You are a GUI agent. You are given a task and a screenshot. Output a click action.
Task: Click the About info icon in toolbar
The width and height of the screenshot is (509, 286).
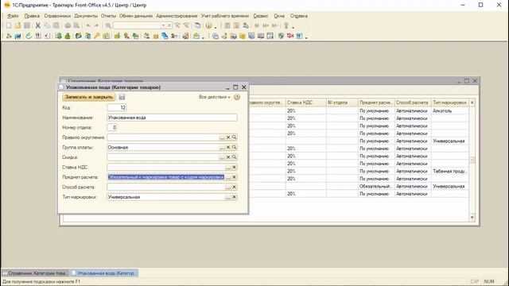208,25
